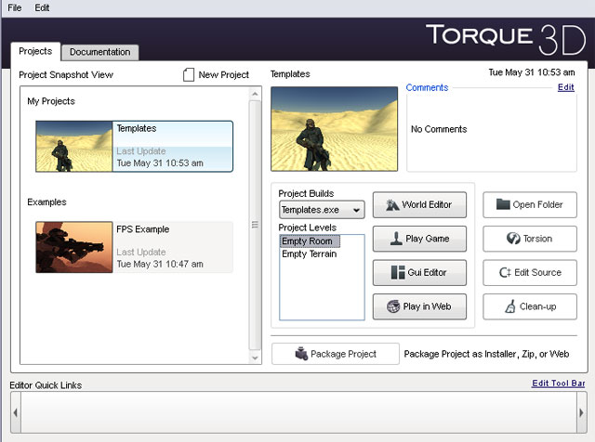This screenshot has width=595, height=442.
Task: Click the New Project page icon
Action: 189,74
